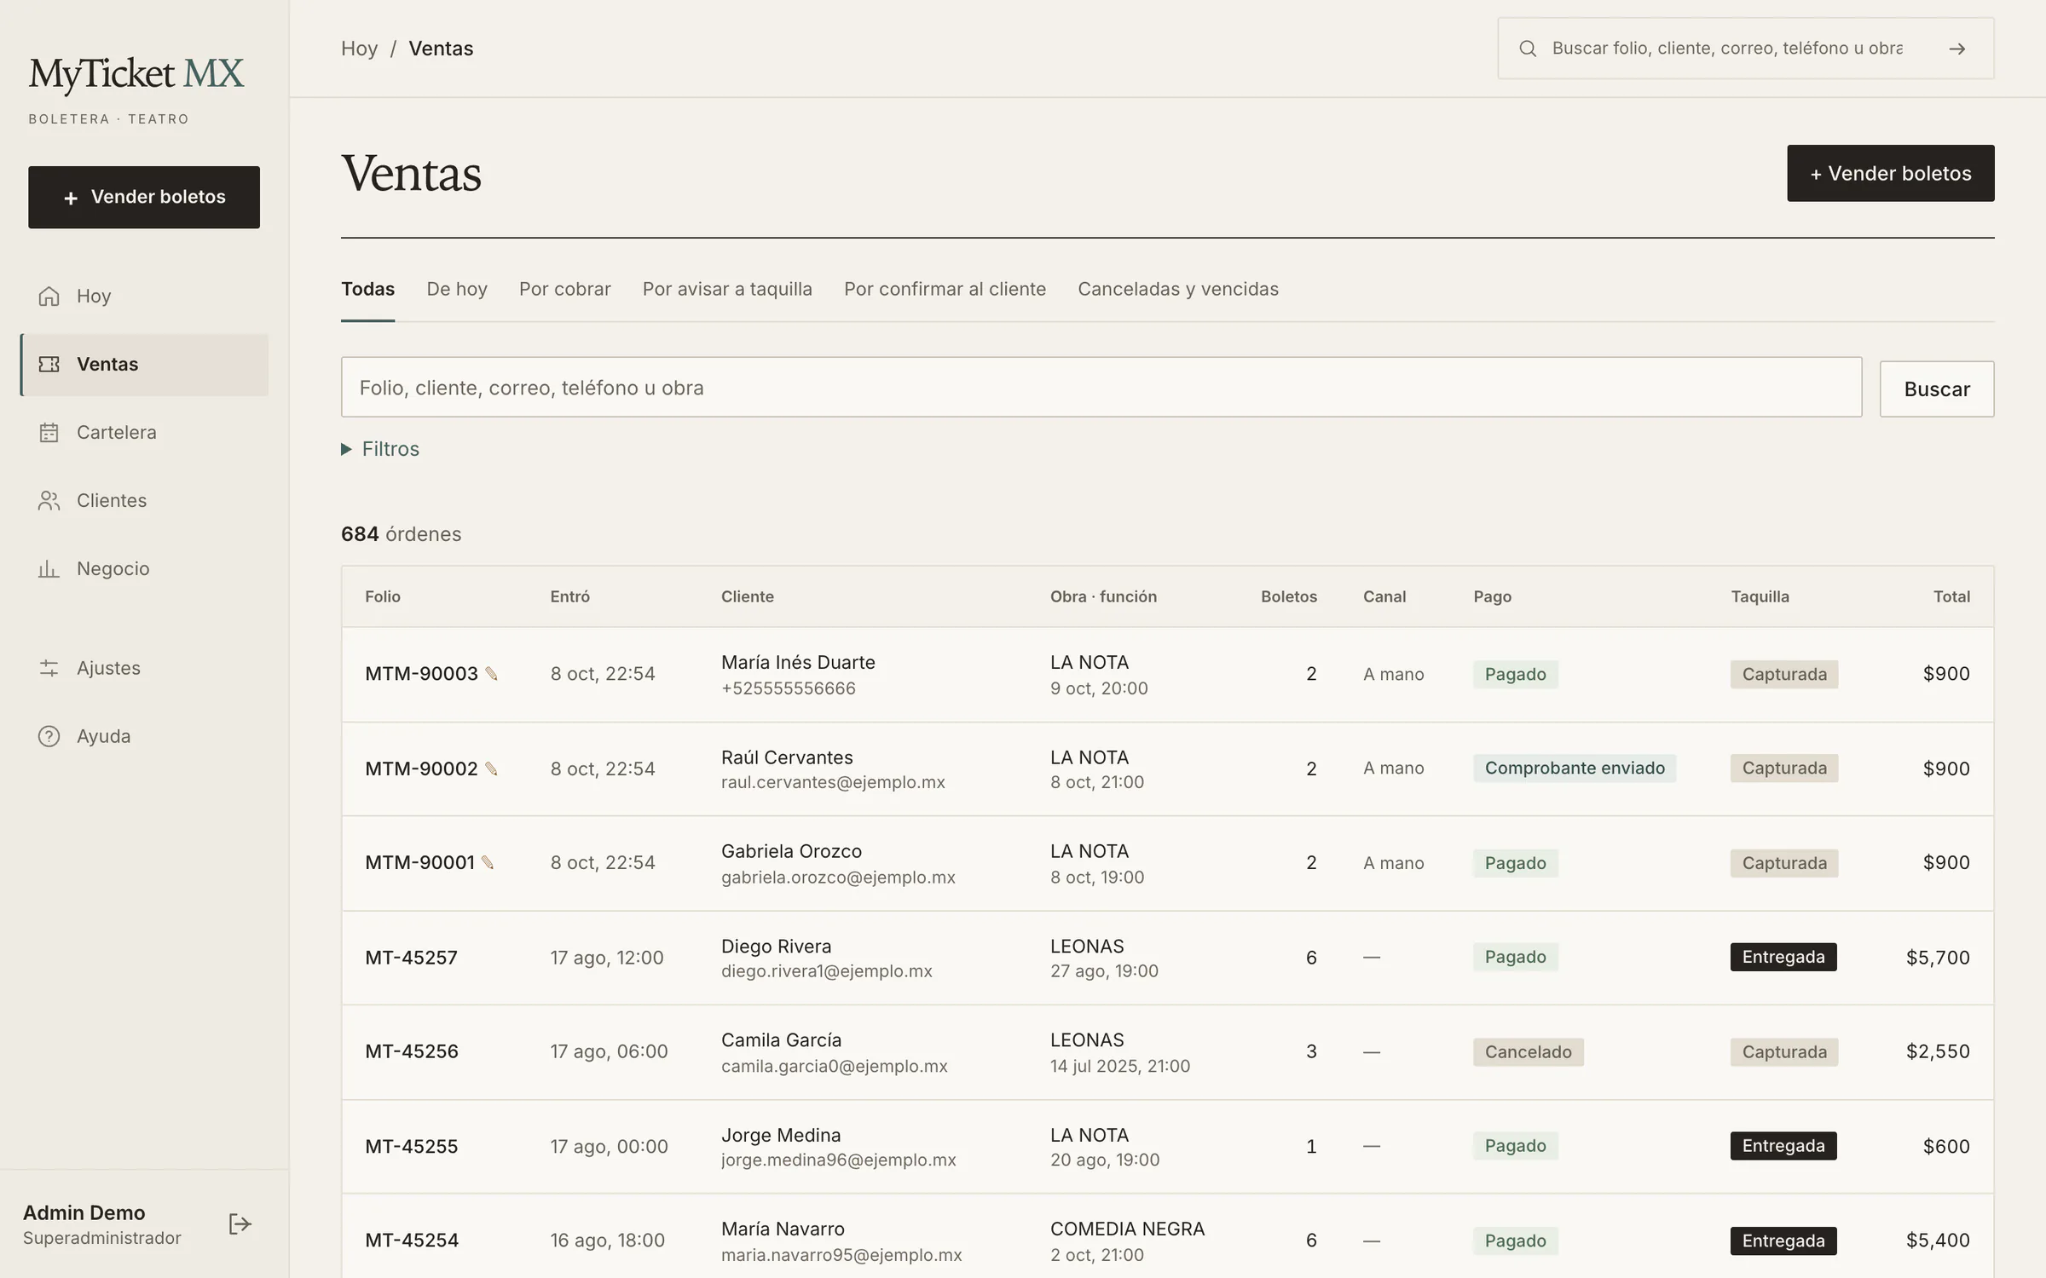Click COMEDIA NEGRA in María Navarro's row
Image resolution: width=2046 pixels, height=1278 pixels.
click(1127, 1229)
